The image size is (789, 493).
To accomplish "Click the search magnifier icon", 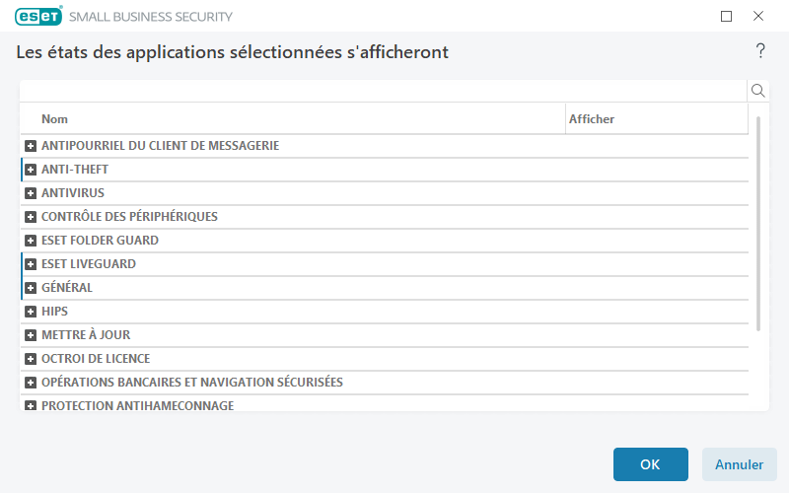I will coord(758,91).
